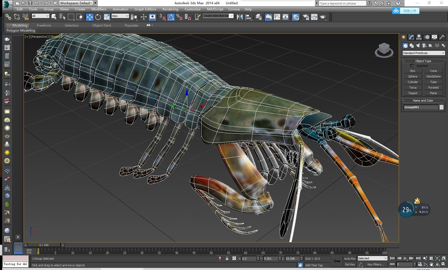This screenshot has width=448, height=270.
Task: Click the Teapot primitive button
Action: pos(413,93)
